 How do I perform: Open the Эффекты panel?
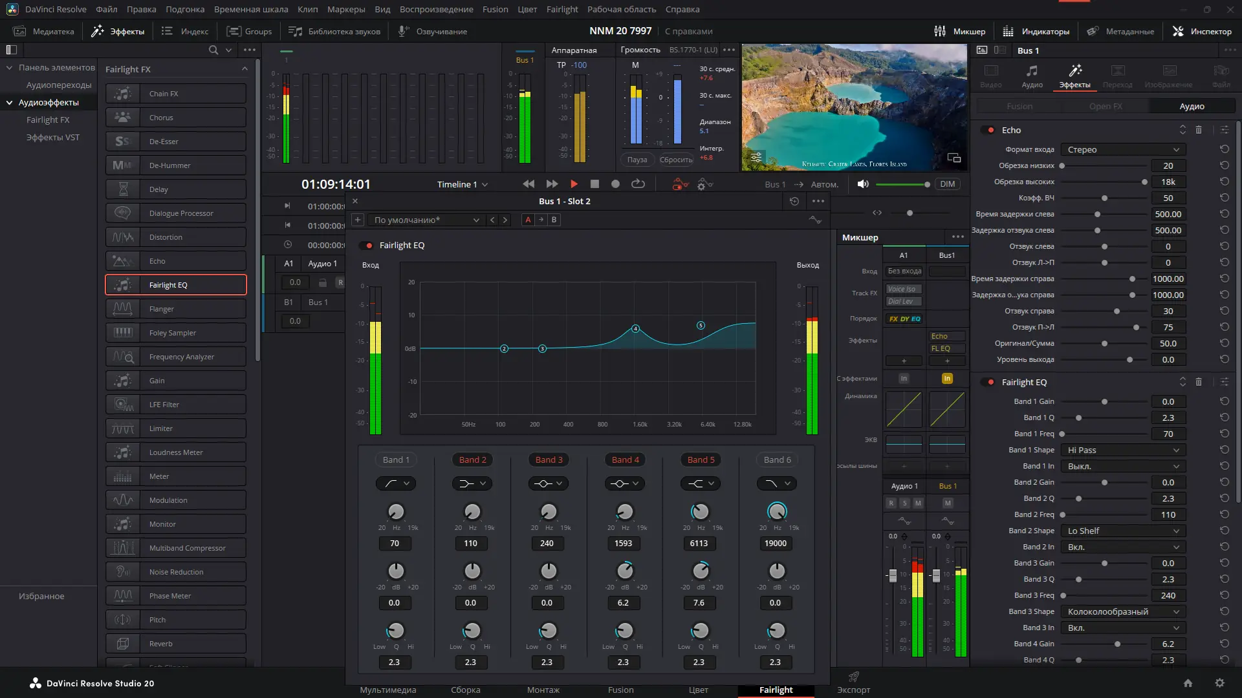[118, 30]
